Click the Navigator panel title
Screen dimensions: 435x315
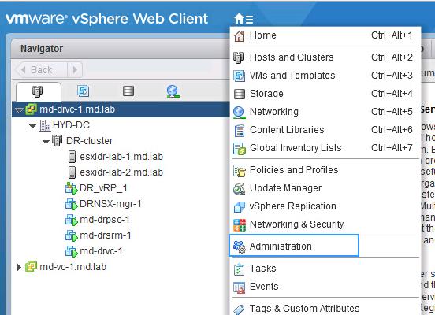pyautogui.click(x=42, y=49)
